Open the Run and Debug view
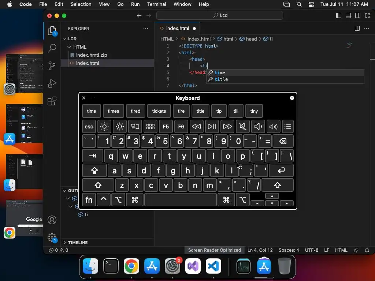Viewport: 375px width, 281px height. [x=52, y=83]
